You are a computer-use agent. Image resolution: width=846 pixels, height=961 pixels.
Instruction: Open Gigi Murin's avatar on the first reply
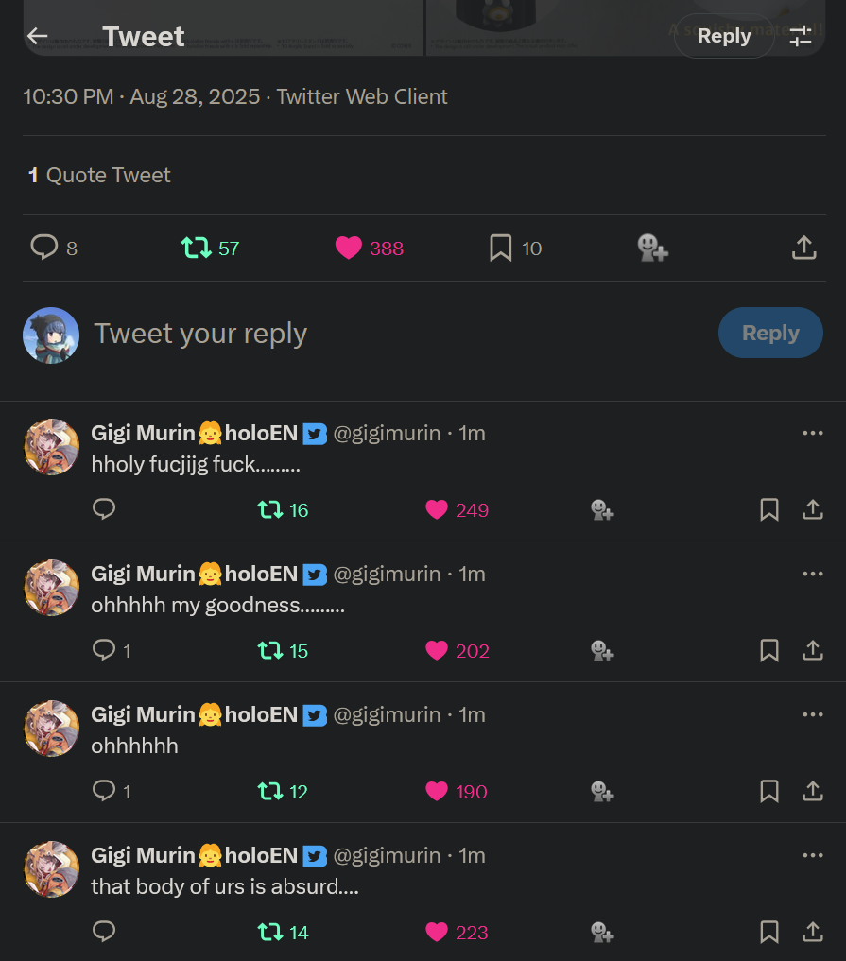(51, 447)
